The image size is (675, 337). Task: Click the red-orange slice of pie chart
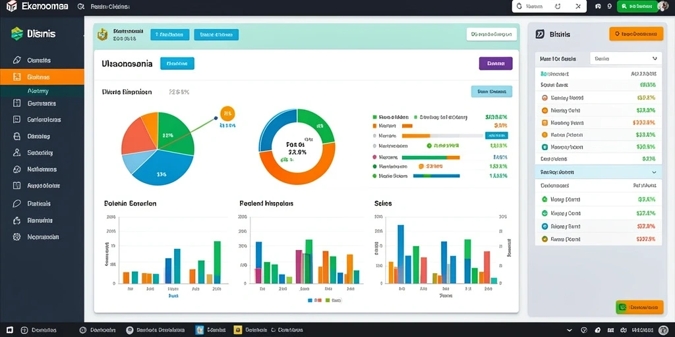(137, 137)
